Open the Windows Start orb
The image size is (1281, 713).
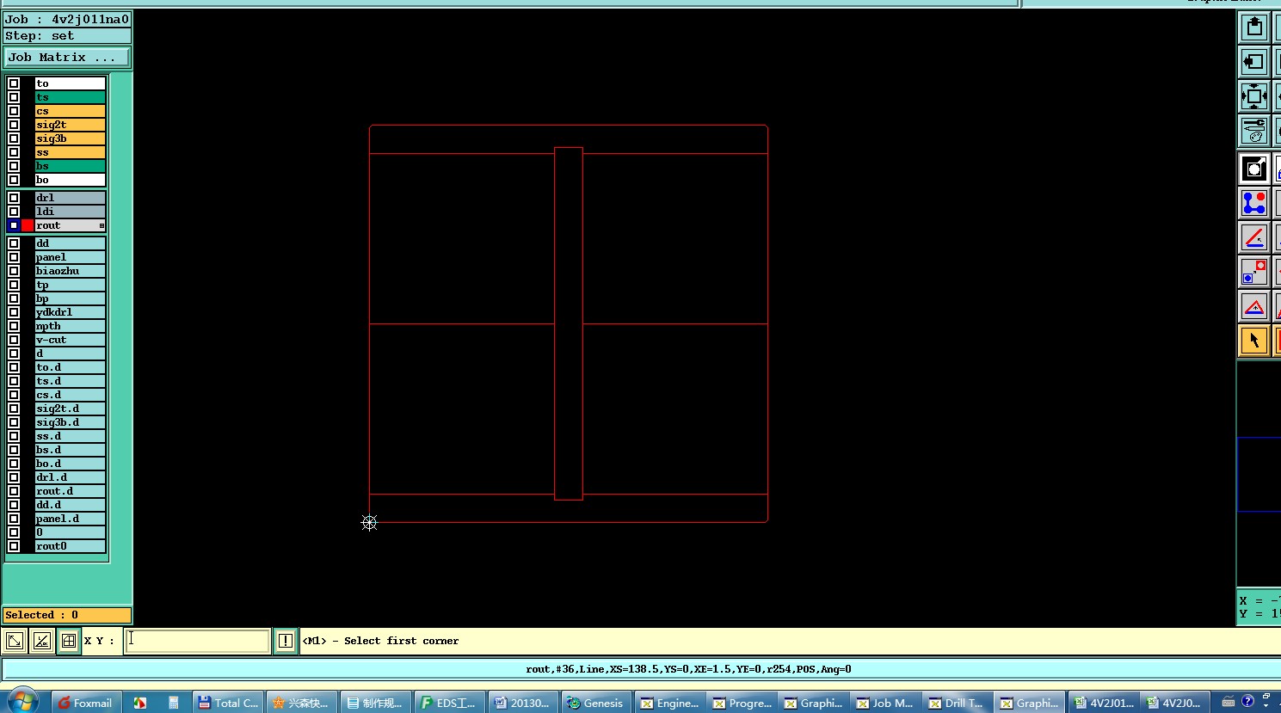tap(22, 702)
